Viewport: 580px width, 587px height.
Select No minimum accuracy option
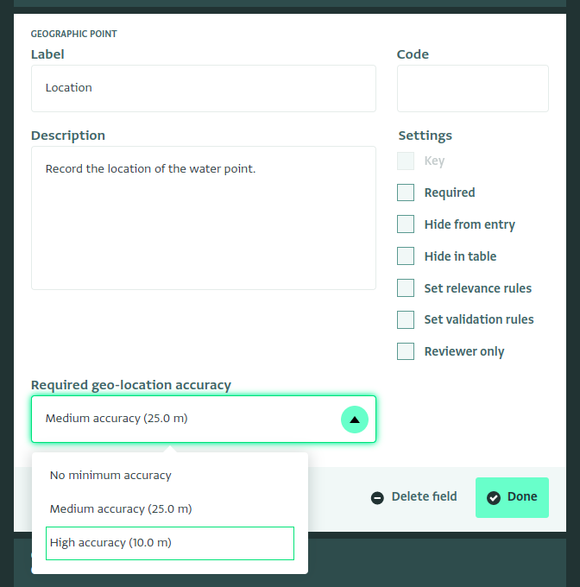point(170,475)
